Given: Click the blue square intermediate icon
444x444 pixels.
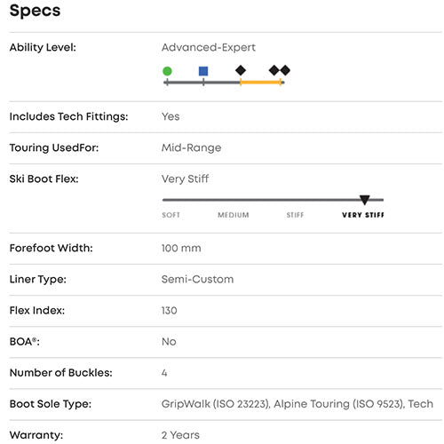Looking at the screenshot, I should 203,71.
